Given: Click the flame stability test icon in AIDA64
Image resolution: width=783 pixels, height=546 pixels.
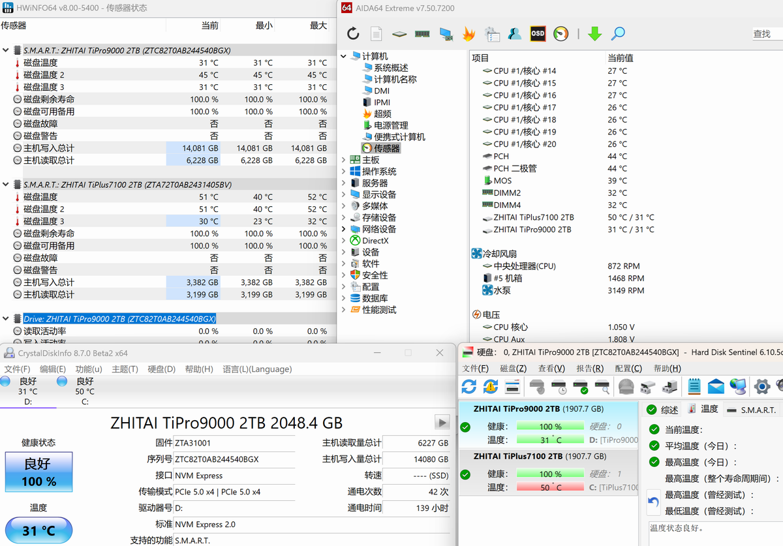Looking at the screenshot, I should (x=468, y=33).
